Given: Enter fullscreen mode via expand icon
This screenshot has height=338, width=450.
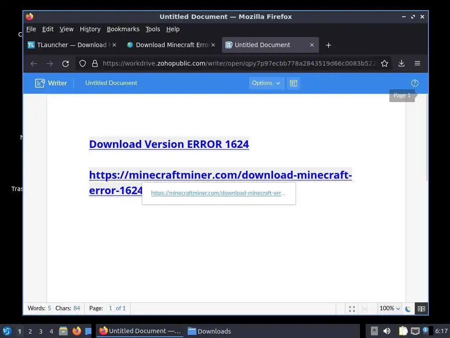Looking at the screenshot, I should [352, 309].
